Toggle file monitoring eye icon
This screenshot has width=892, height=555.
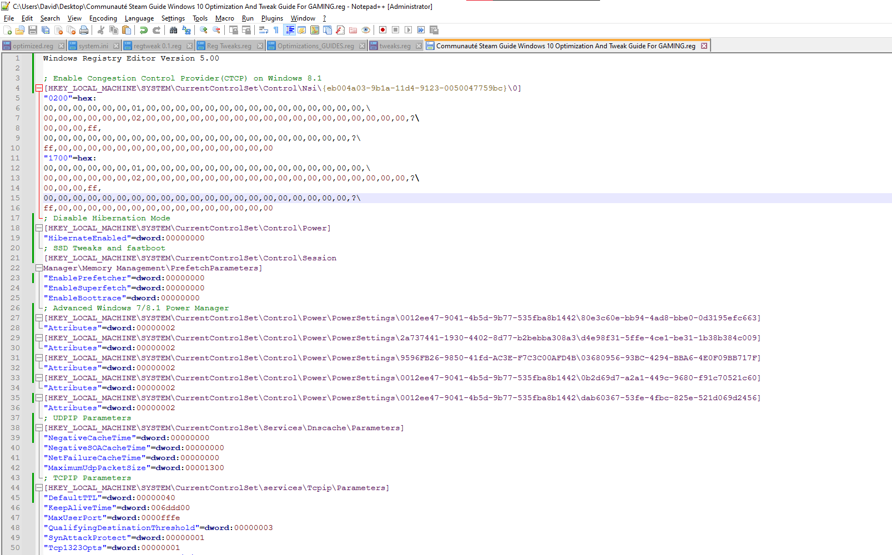pyautogui.click(x=366, y=30)
